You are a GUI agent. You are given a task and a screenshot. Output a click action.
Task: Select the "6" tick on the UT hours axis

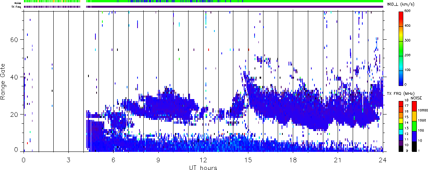pos(113,160)
